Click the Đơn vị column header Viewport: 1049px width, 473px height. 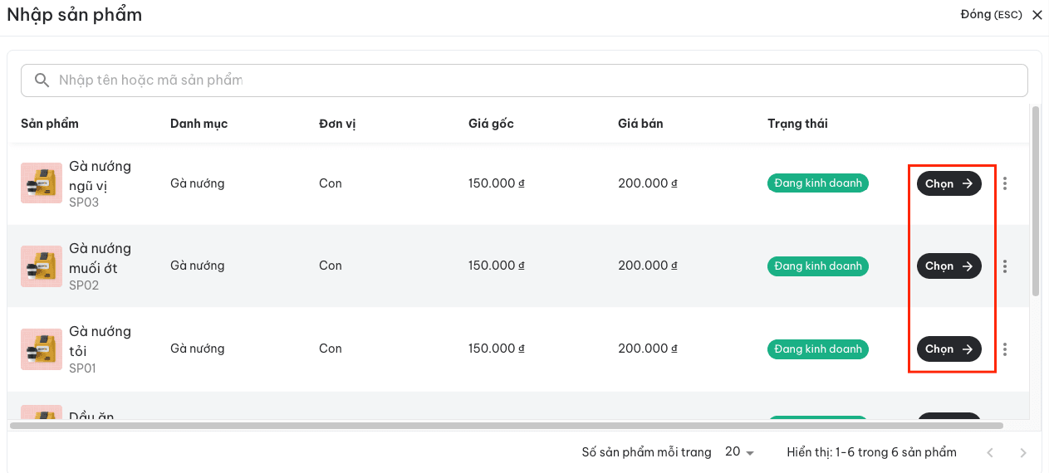337,124
